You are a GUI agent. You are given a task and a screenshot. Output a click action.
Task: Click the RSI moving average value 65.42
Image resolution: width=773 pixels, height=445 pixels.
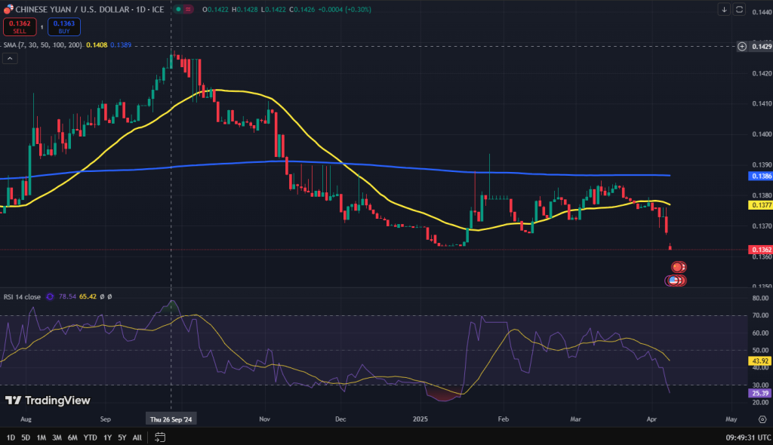(x=88, y=296)
